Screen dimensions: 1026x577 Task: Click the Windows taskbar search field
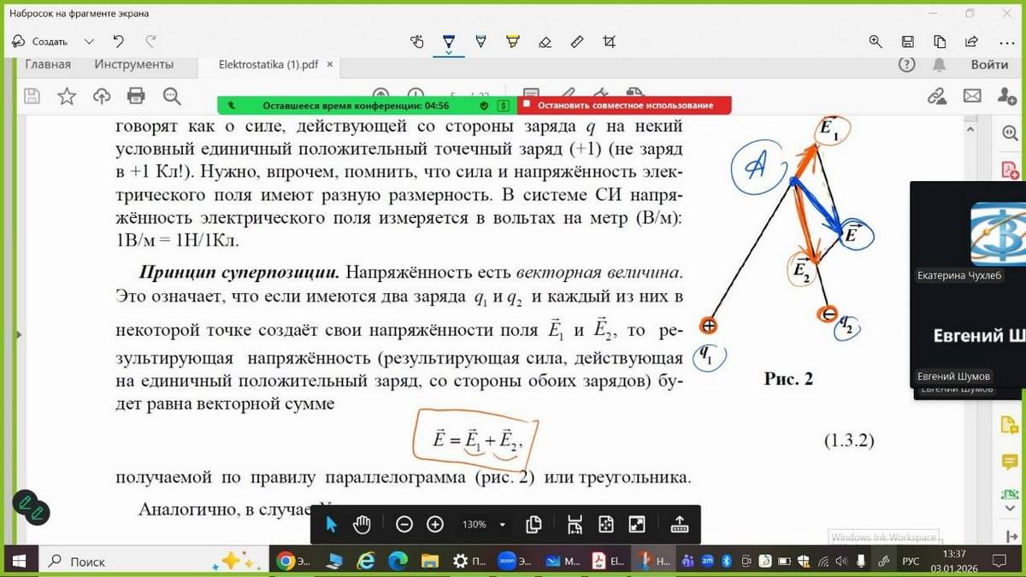click(x=128, y=561)
